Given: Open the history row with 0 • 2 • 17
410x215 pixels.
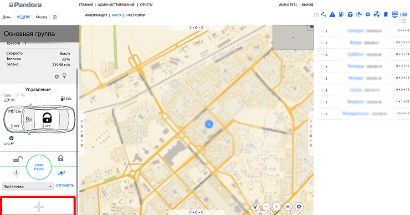Looking at the screenshot, I should [364, 66].
